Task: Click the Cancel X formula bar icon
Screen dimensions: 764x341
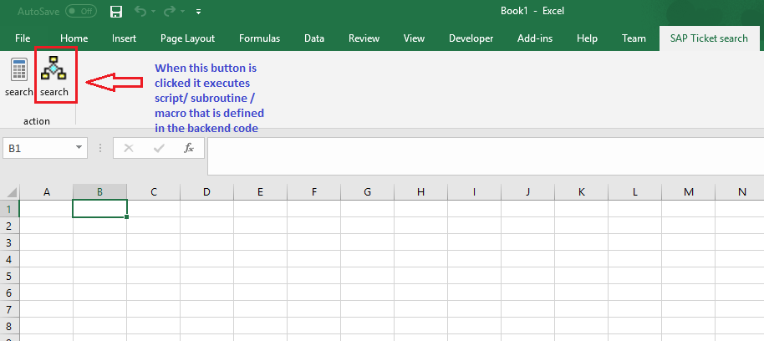Action: 129,148
